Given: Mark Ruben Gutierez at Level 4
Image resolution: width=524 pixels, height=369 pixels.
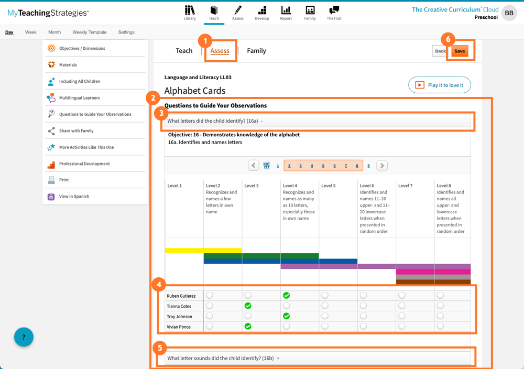Looking at the screenshot, I should tap(286, 295).
